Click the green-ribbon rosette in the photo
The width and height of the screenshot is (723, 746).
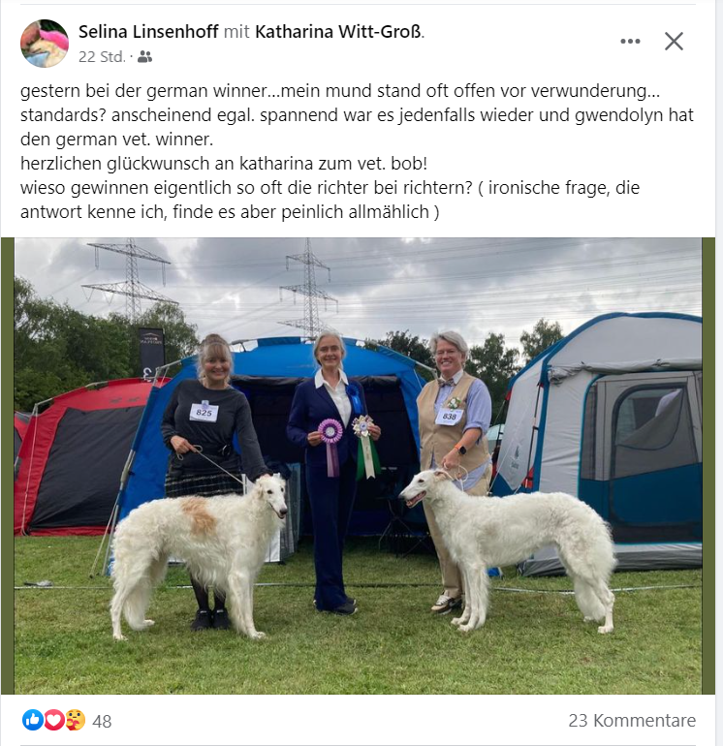click(366, 447)
